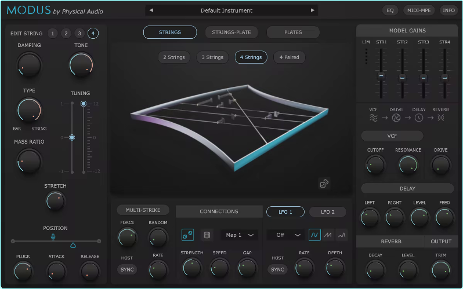
Task: Select the LFO 1 tab
Action: [285, 212]
